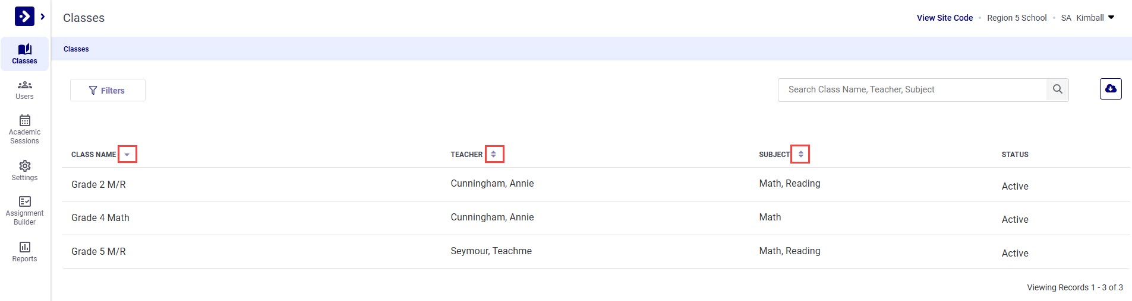Expand the sidebar navigation chevron

(x=43, y=17)
